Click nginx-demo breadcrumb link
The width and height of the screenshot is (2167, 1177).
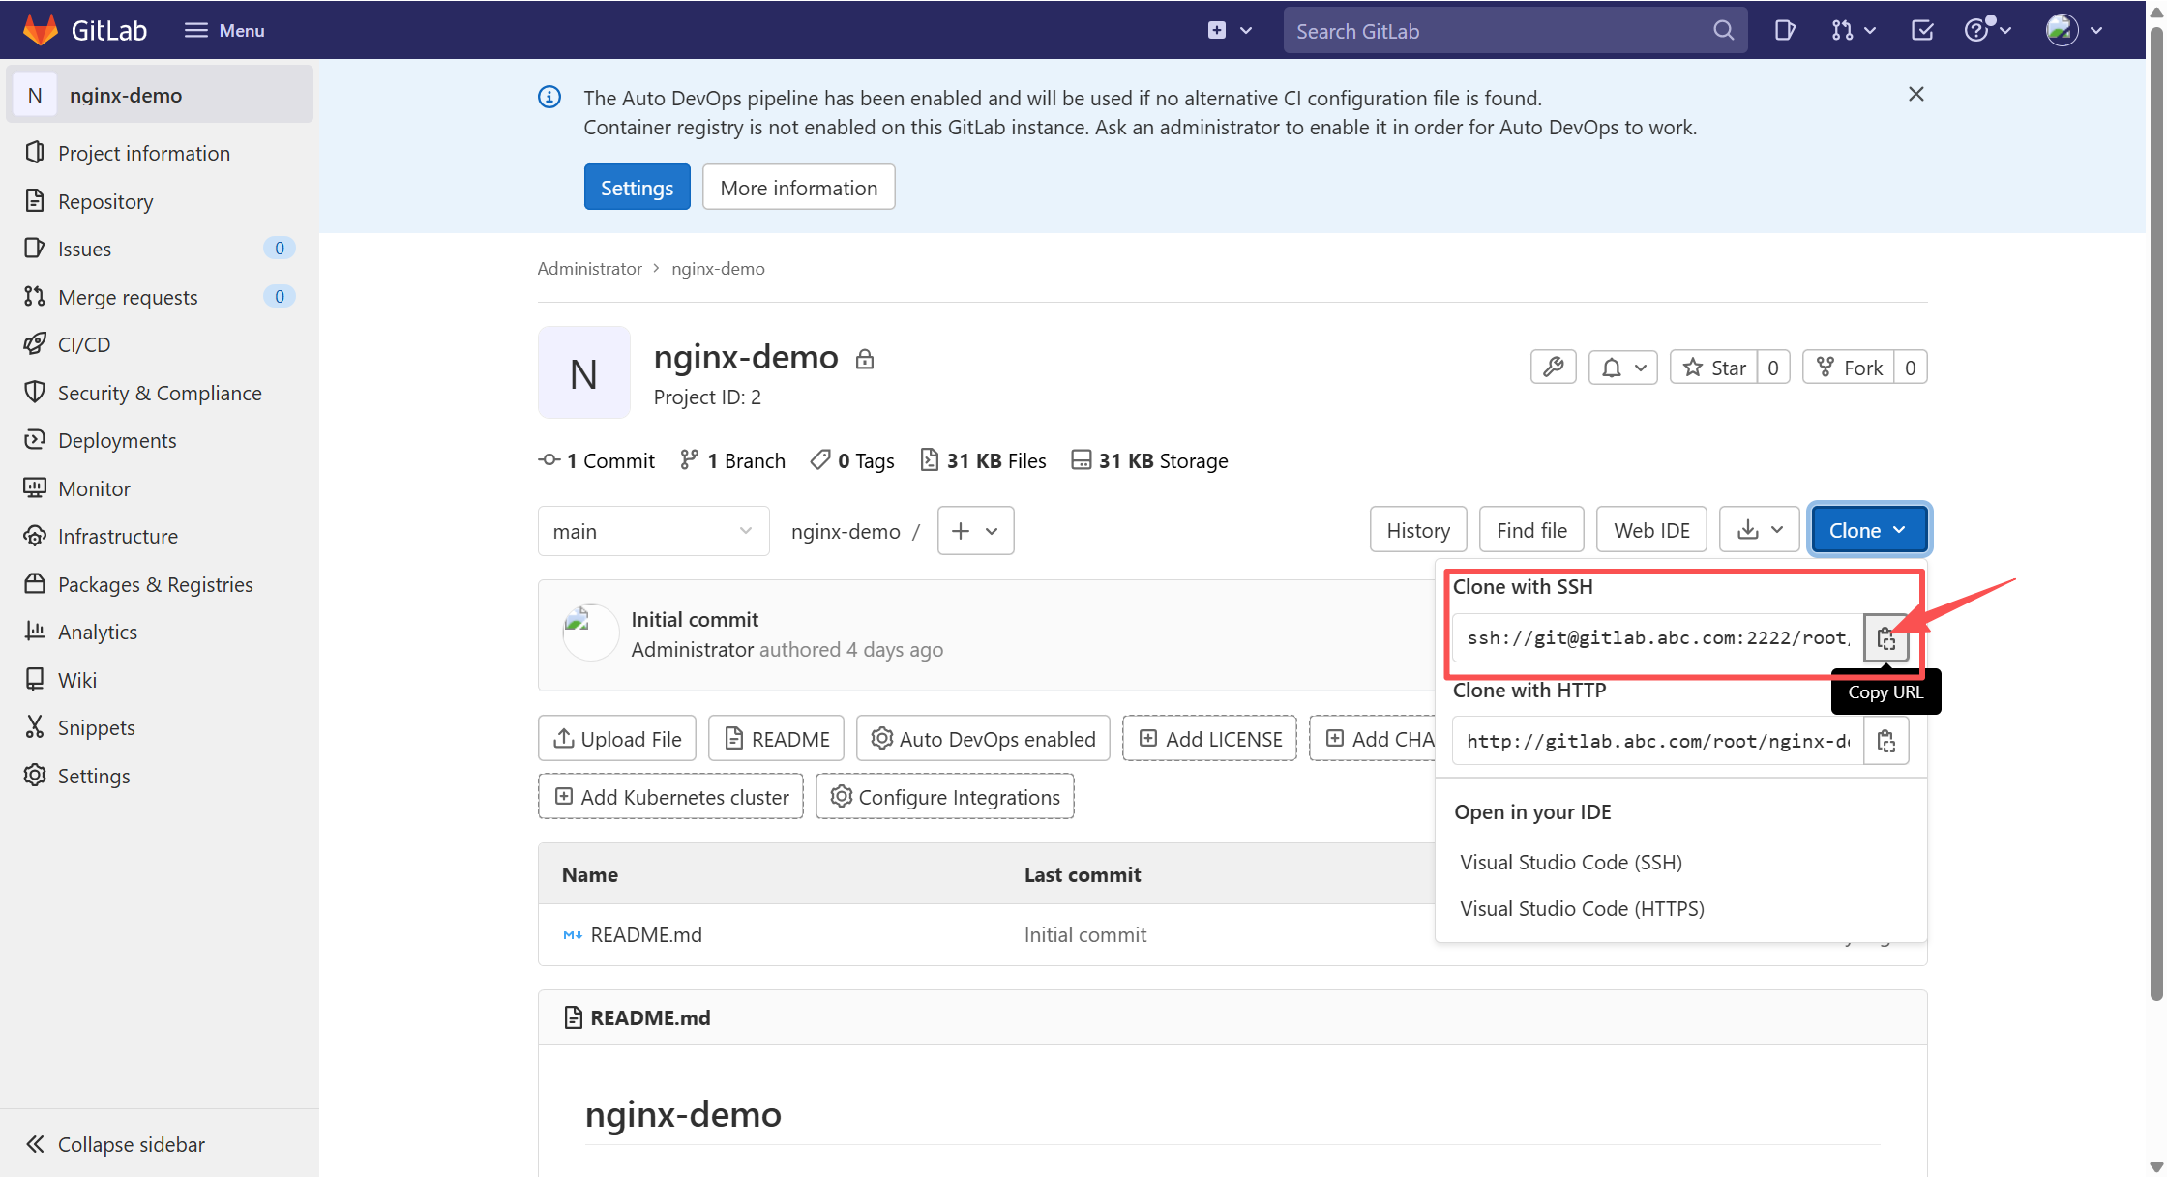pyautogui.click(x=718, y=268)
